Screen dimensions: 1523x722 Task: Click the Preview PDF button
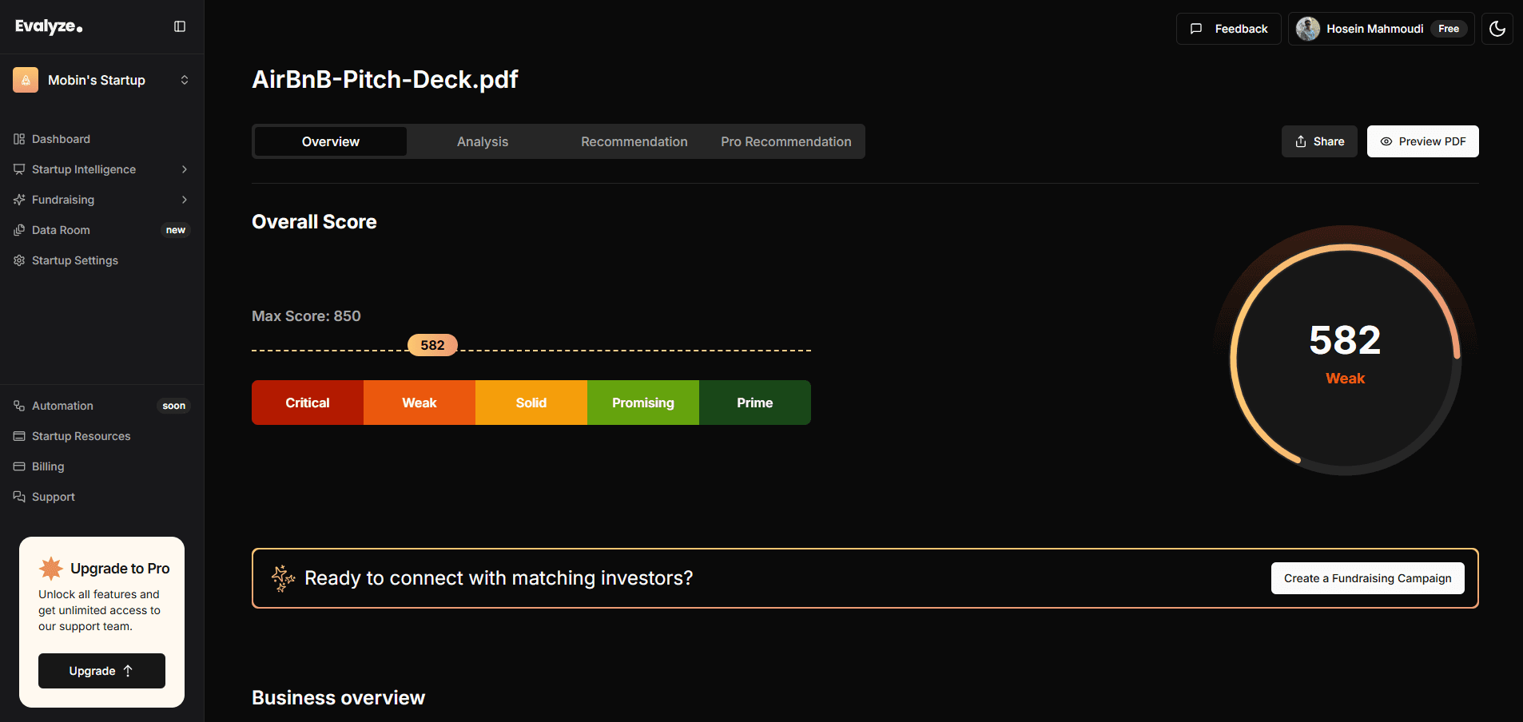click(x=1423, y=141)
